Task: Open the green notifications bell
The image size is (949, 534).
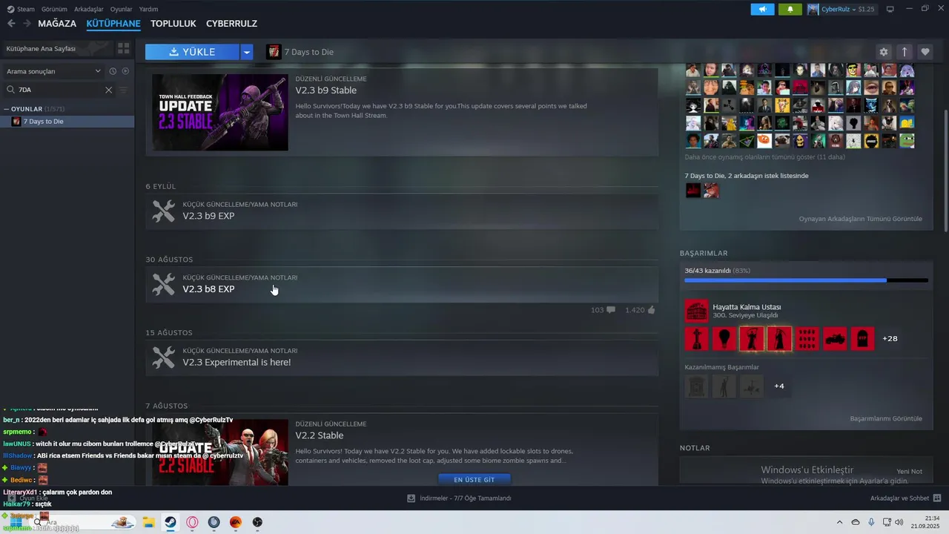Action: [790, 9]
